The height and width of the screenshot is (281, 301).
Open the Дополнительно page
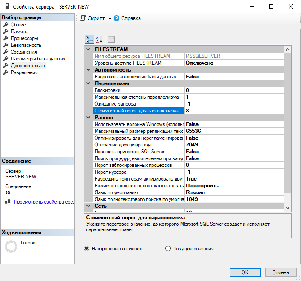pos(28,66)
